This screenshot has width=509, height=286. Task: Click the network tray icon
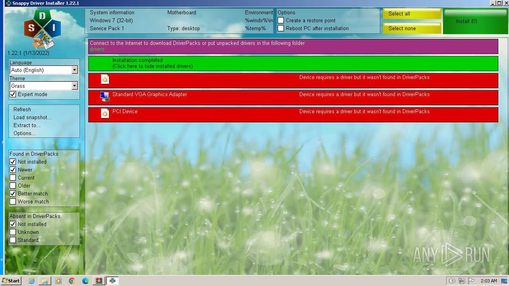(x=462, y=281)
